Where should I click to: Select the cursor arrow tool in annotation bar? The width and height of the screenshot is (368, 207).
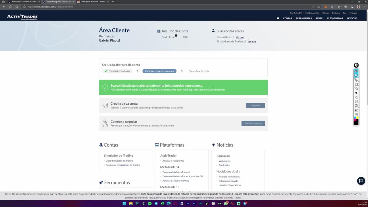(356, 76)
